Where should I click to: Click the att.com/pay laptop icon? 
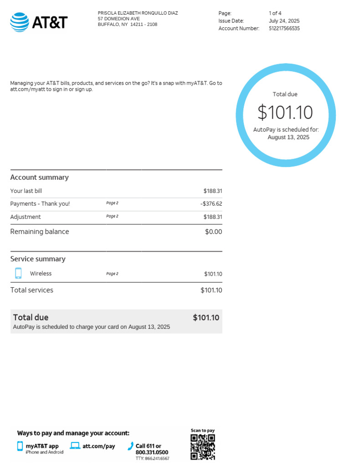click(x=75, y=446)
